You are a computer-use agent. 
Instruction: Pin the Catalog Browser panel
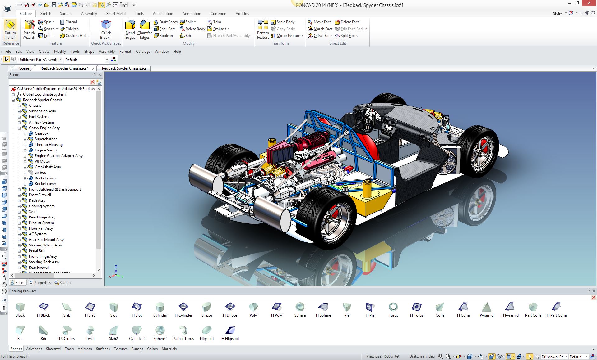pyautogui.click(x=588, y=291)
